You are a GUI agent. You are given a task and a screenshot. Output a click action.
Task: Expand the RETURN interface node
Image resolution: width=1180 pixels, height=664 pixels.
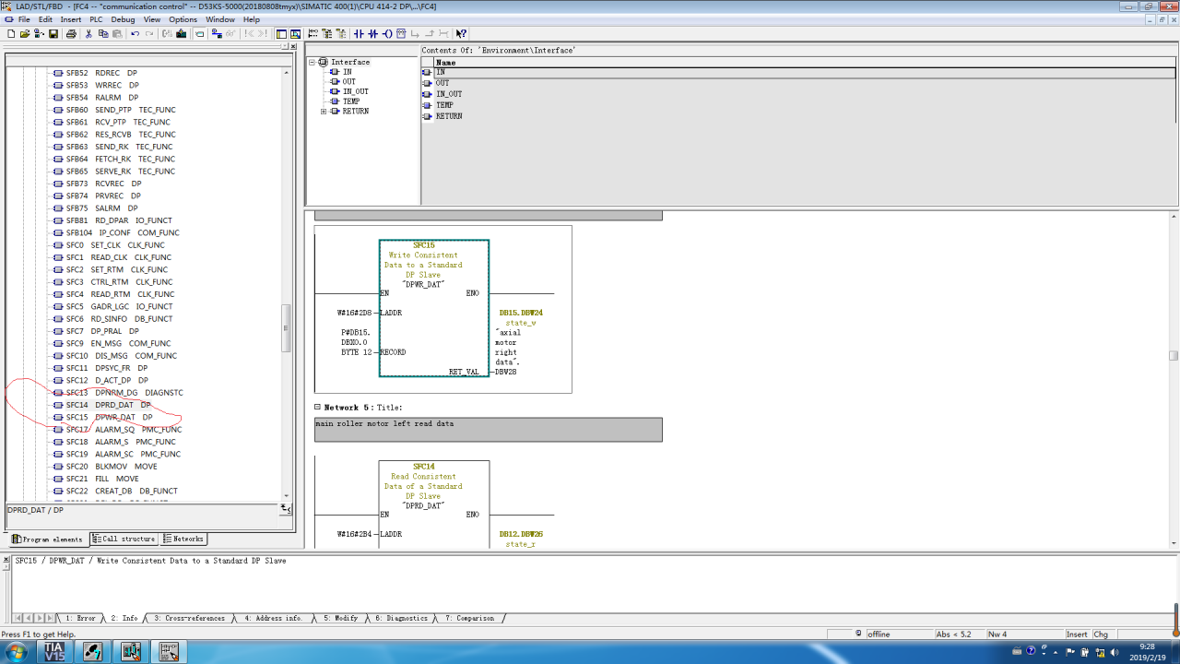324,112
